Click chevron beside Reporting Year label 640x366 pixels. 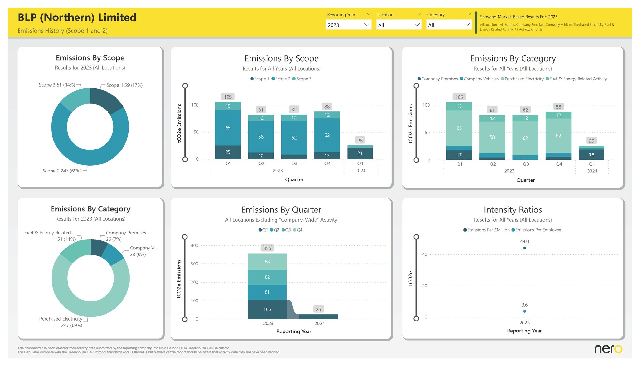[369, 14]
